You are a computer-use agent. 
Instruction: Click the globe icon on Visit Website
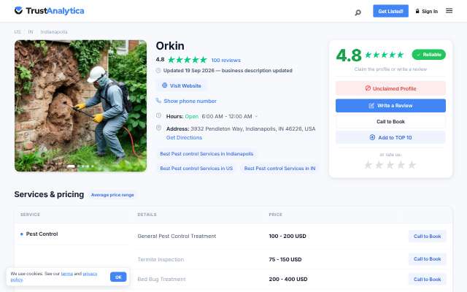(x=164, y=85)
